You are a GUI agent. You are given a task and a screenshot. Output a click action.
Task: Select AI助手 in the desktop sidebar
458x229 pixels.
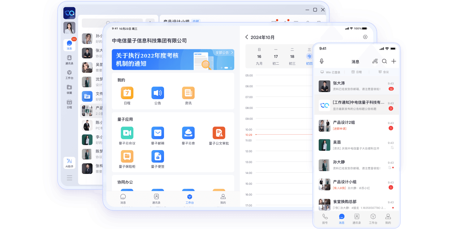tap(69, 162)
